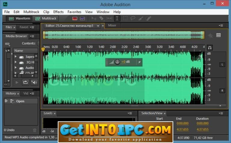Image resolution: width=231 pixels, height=143 pixels.
Task: Close the History panel tab
Action: pyautogui.click(x=18, y=94)
